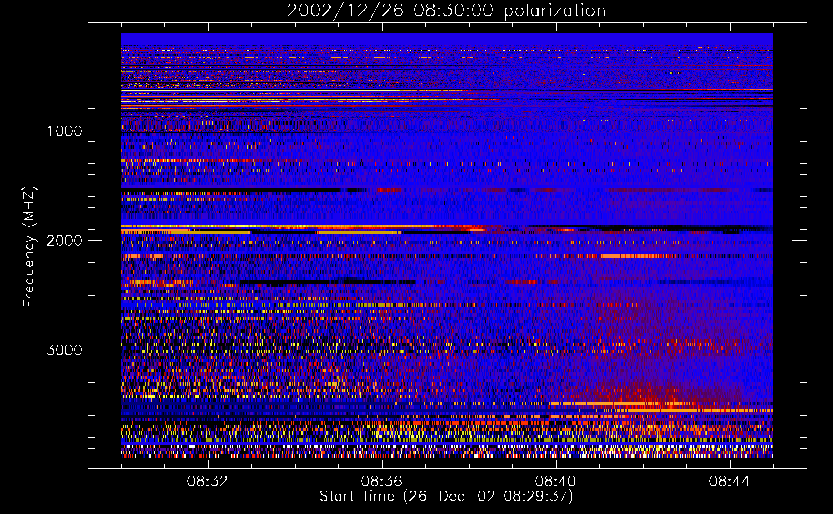The height and width of the screenshot is (514, 833).
Task: Click the 'Frequency (MHZ)' axis title
Action: point(30,247)
